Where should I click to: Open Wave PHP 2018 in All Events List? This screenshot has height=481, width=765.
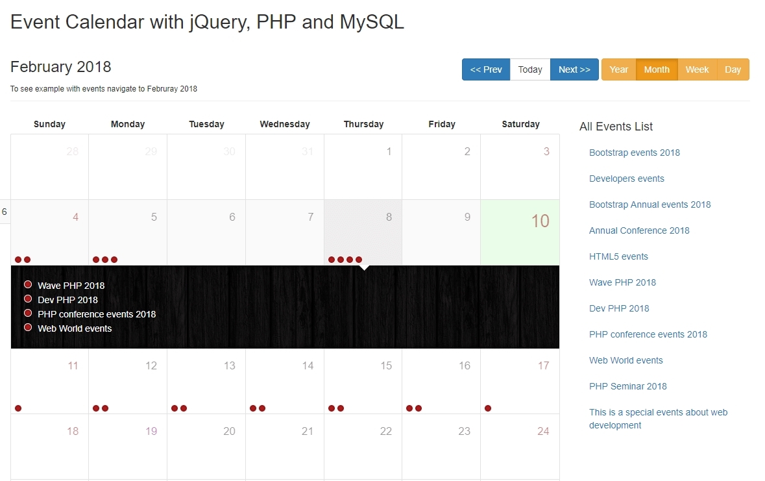pos(622,282)
